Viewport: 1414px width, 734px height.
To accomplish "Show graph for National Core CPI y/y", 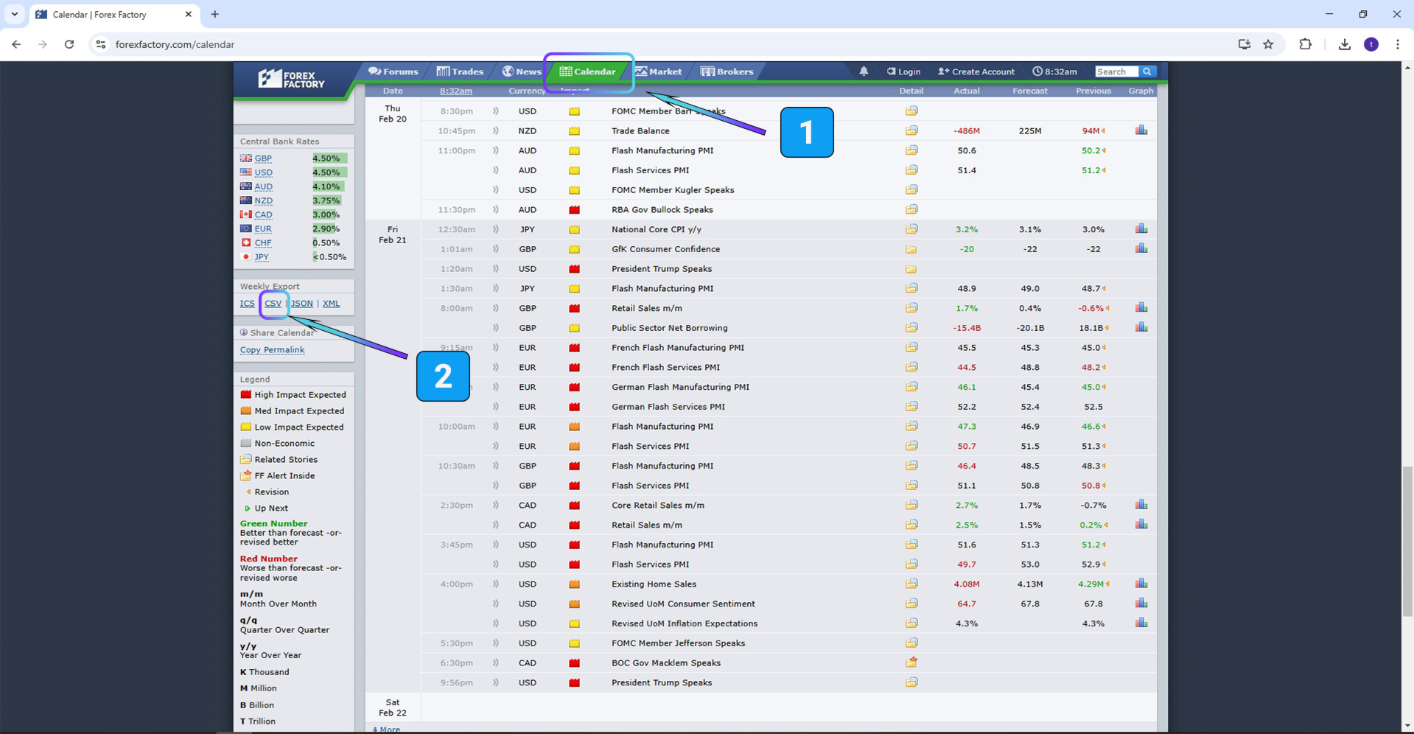I will tap(1141, 229).
